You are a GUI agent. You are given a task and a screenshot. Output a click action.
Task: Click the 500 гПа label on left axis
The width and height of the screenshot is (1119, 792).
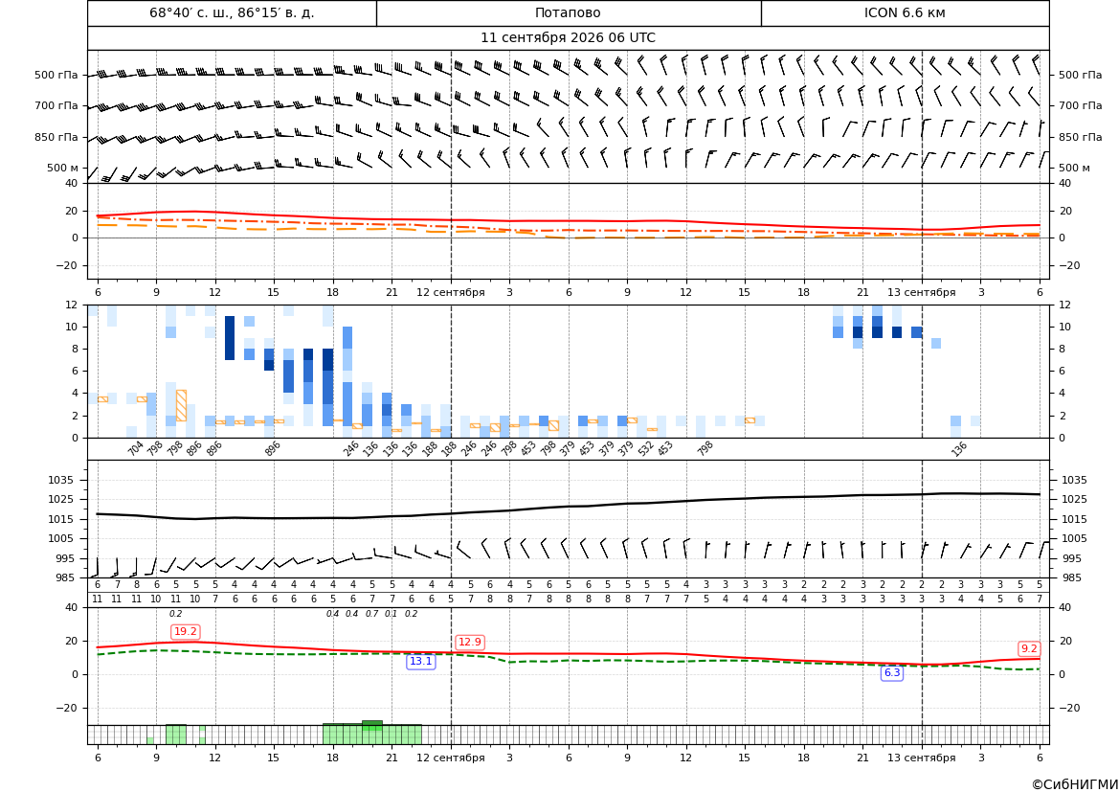click(x=56, y=75)
